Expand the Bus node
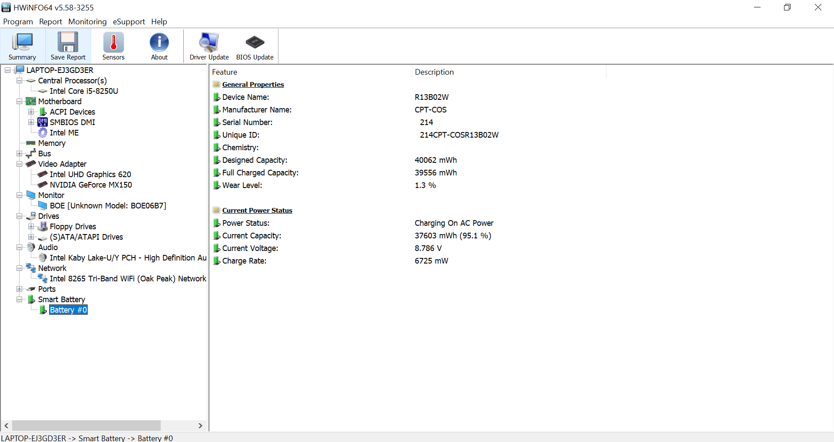This screenshot has height=442, width=834. pos(19,153)
